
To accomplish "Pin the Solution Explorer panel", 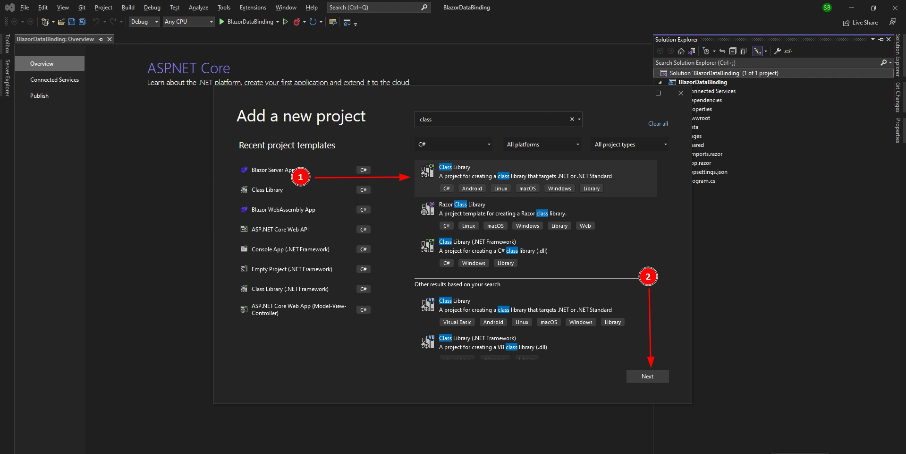I will 881,39.
